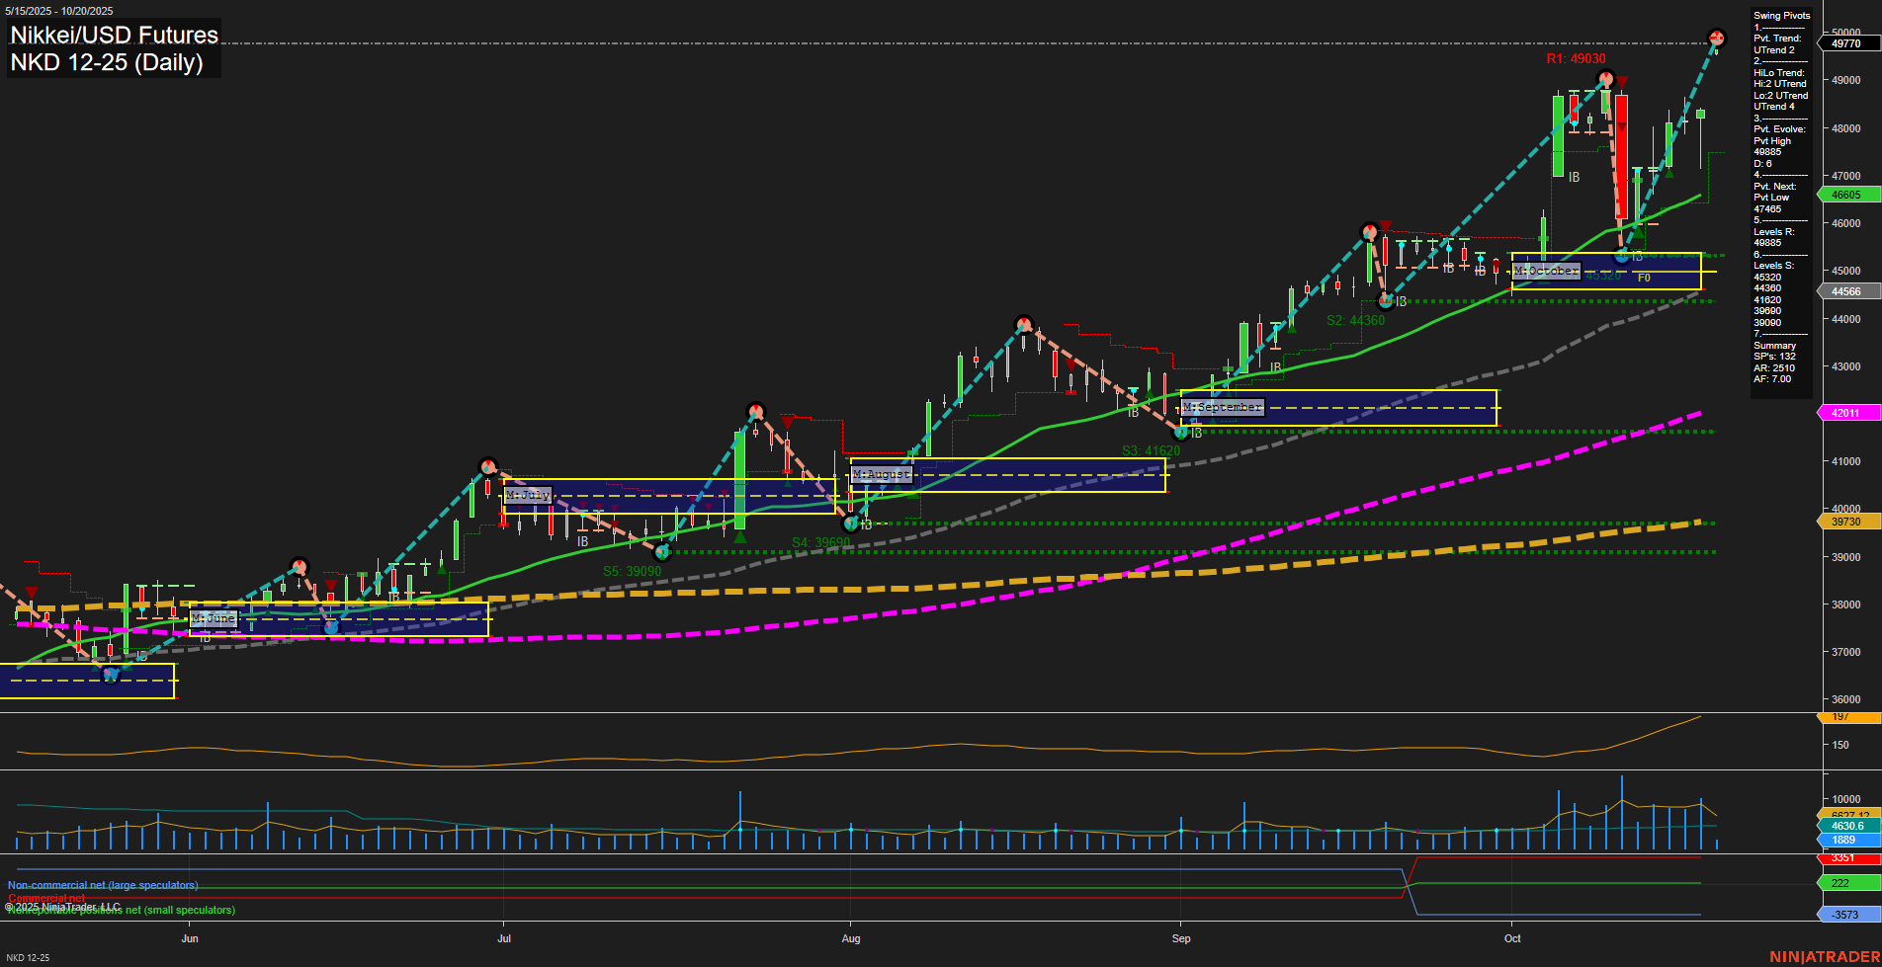The width and height of the screenshot is (1882, 967).
Task: Click the 2025 NinjaTrader LLC copyright text
Action: tap(63, 906)
